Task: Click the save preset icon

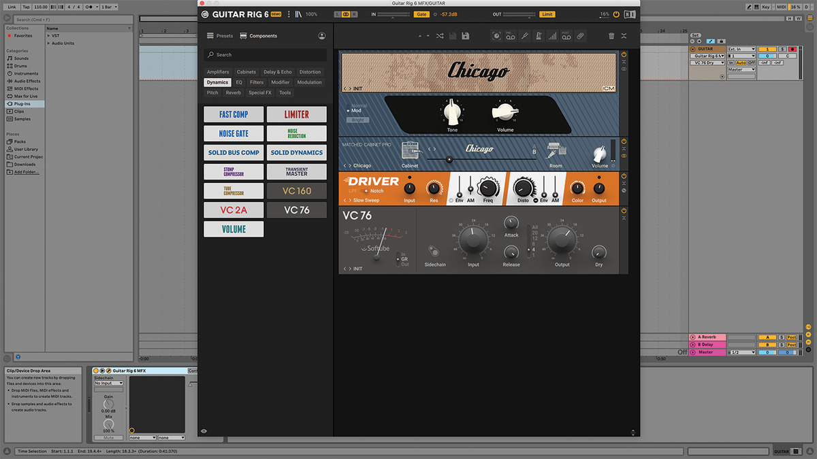Action: [x=465, y=36]
